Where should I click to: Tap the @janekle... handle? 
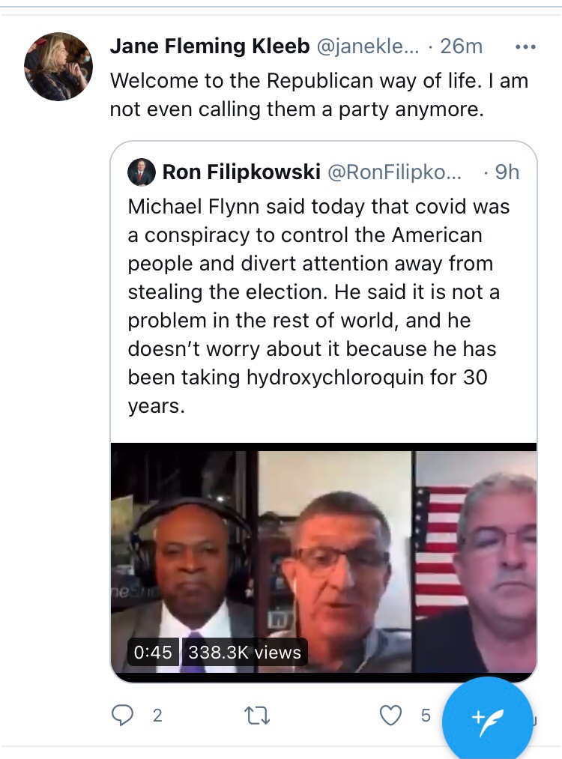(x=366, y=47)
